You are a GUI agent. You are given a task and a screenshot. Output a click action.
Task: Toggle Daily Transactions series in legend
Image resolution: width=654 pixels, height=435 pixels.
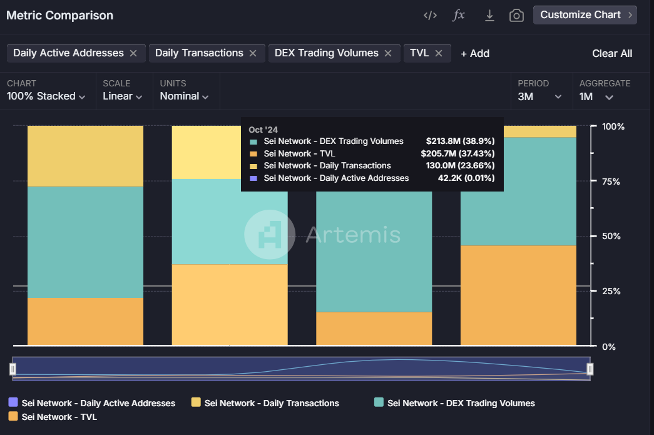265,403
